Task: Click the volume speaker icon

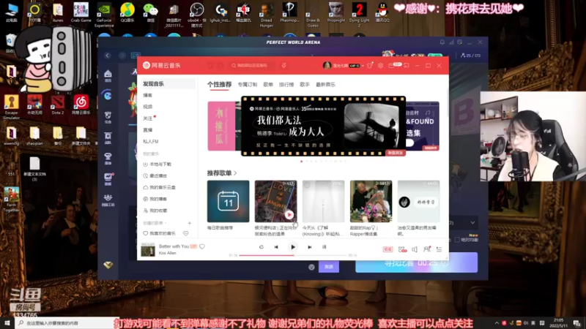Action: (415, 249)
